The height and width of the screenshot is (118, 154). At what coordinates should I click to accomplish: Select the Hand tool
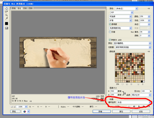pos(6,8)
